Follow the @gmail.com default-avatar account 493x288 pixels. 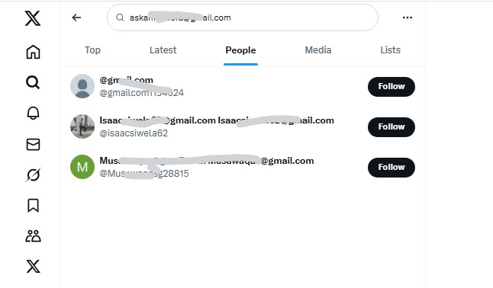pyautogui.click(x=391, y=87)
